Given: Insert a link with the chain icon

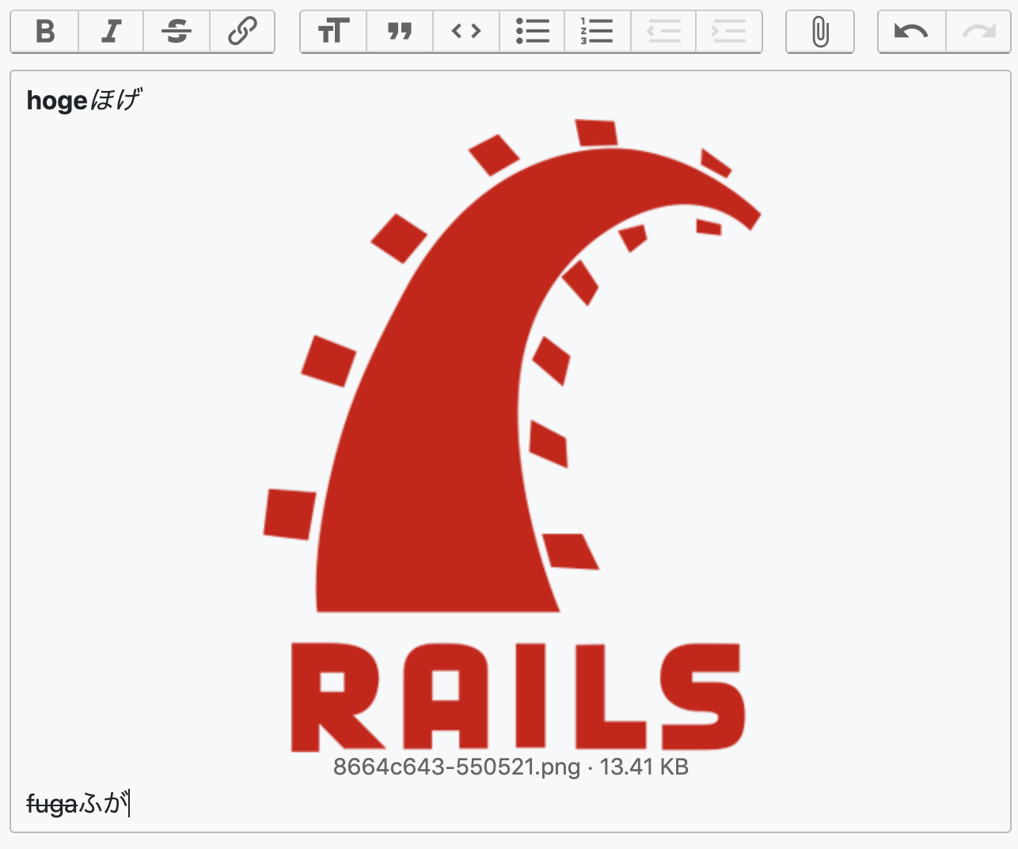Looking at the screenshot, I should [242, 32].
